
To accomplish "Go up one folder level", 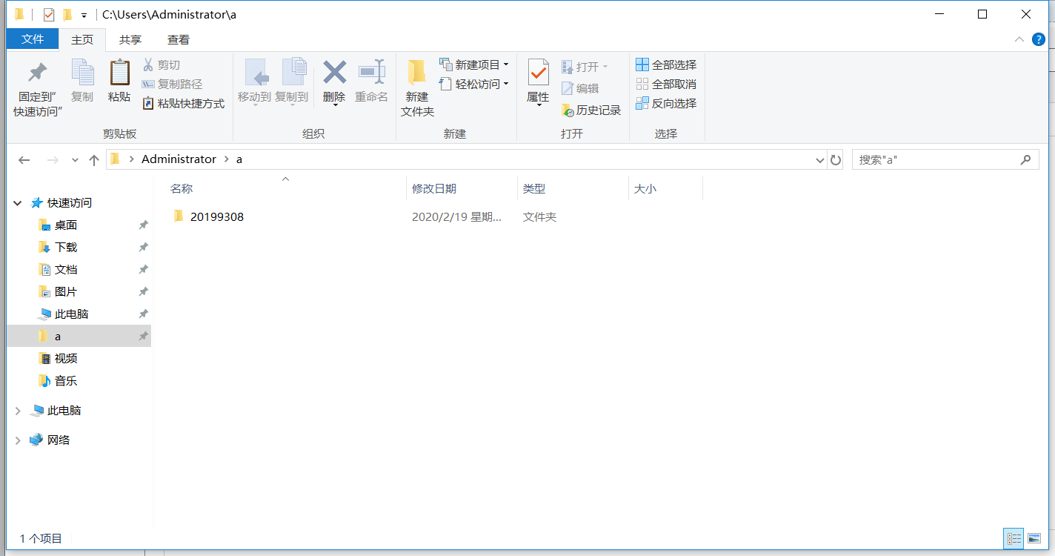I will point(94,160).
